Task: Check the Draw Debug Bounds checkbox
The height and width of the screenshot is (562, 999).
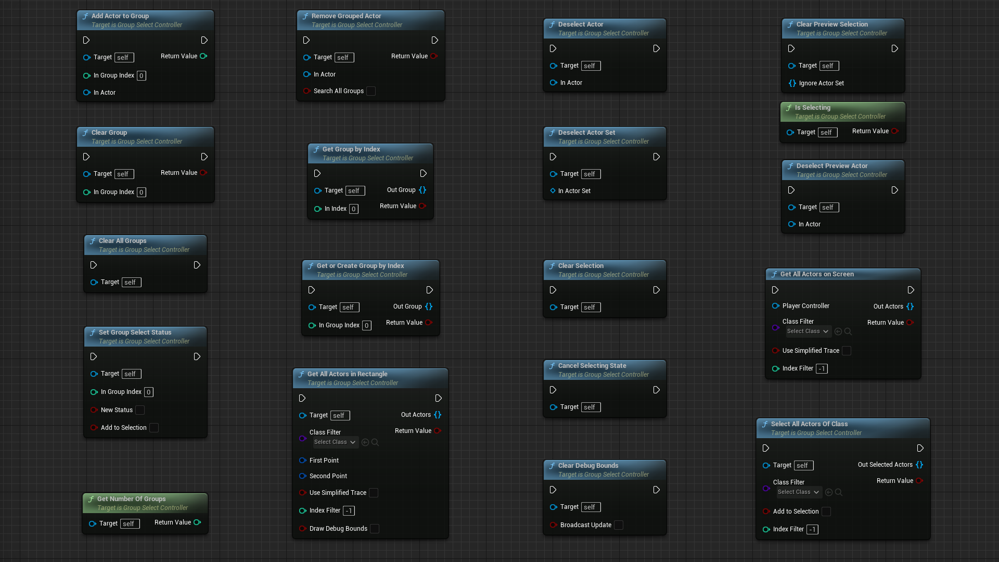Action: pyautogui.click(x=375, y=528)
